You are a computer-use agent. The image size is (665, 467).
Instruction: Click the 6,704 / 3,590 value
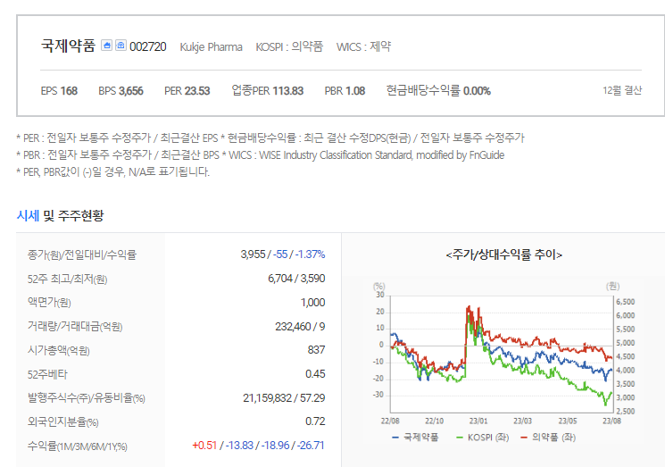(x=296, y=279)
